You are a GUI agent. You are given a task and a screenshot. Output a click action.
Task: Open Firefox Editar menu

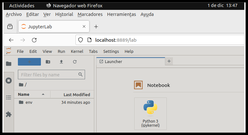[x=33, y=14]
